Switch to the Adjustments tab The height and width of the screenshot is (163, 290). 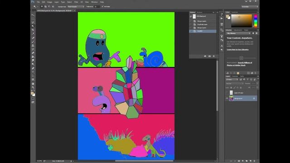[x=237, y=30]
